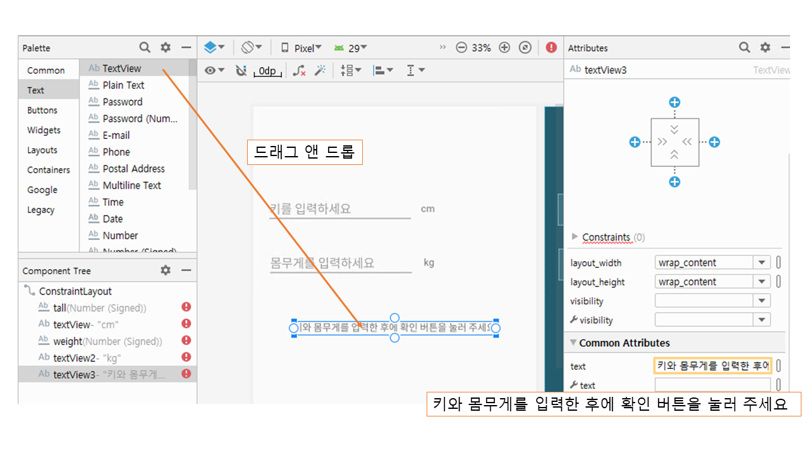Open the Palette settings gear
Screen dimensions: 809x455
tap(166, 47)
